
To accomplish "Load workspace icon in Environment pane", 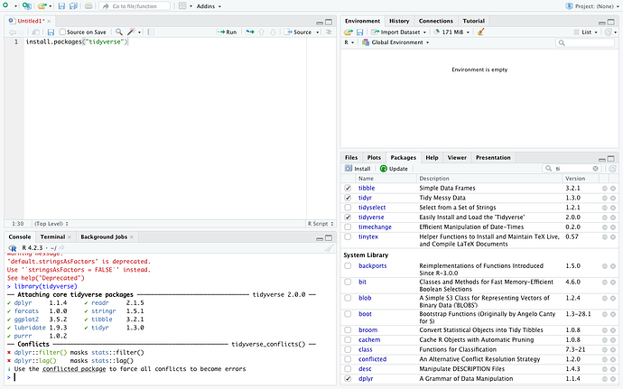I will [x=349, y=32].
